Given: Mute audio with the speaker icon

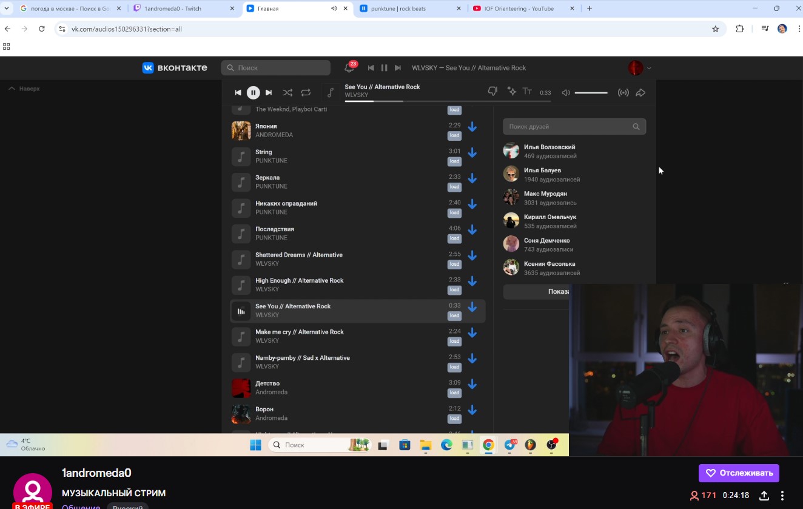Looking at the screenshot, I should tap(565, 93).
